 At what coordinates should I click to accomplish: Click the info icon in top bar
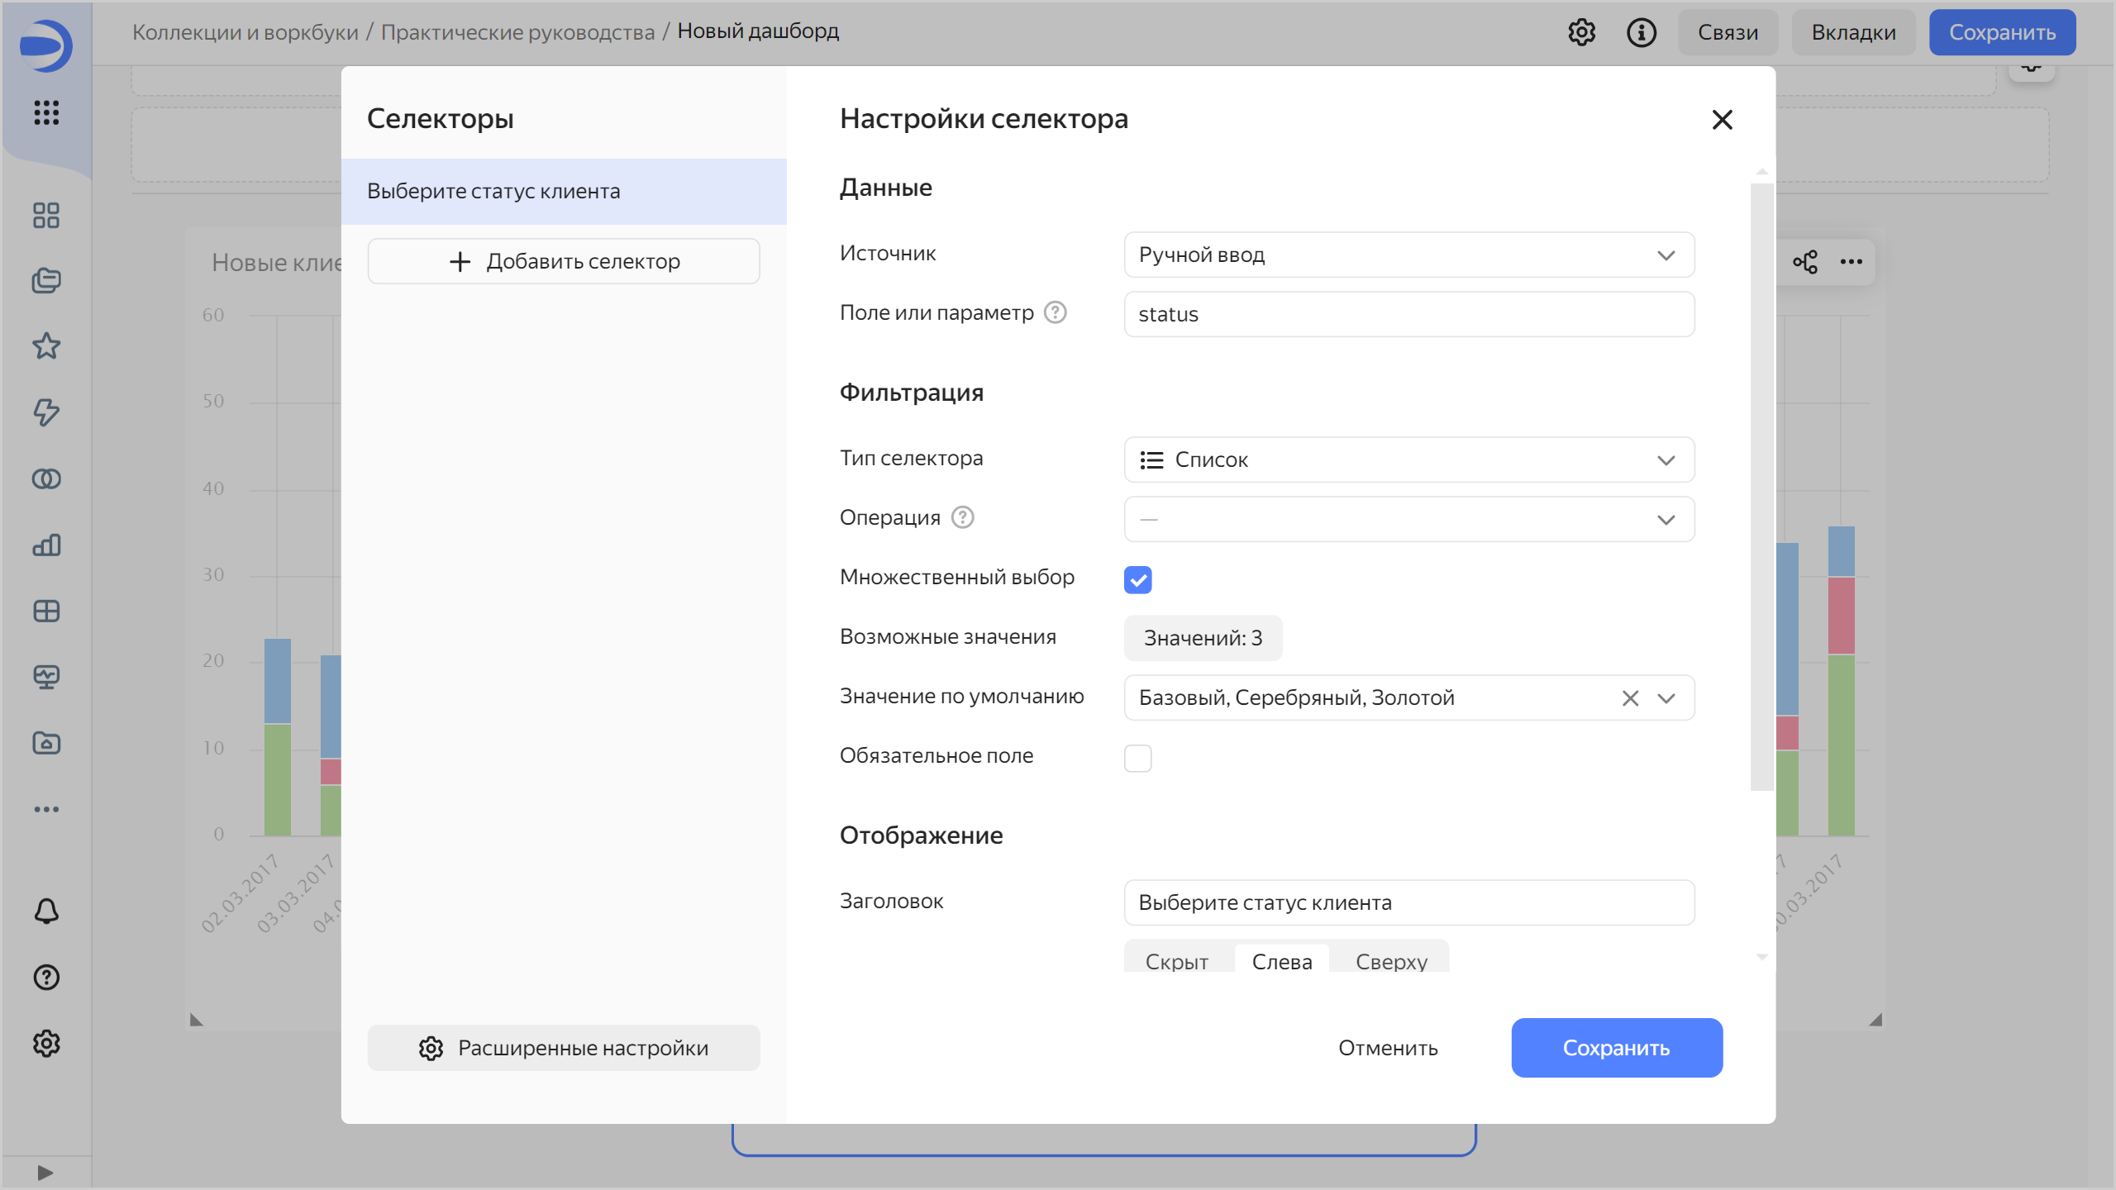[1641, 32]
